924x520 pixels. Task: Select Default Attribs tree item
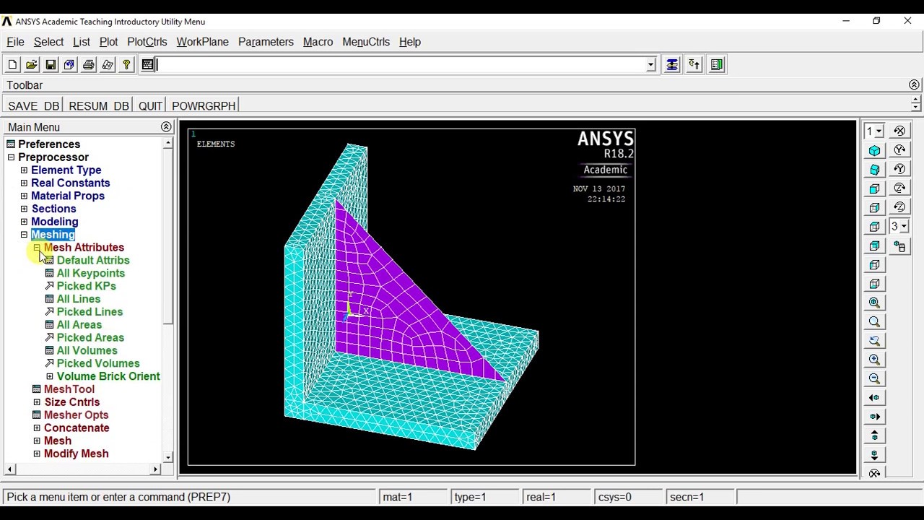[93, 261]
